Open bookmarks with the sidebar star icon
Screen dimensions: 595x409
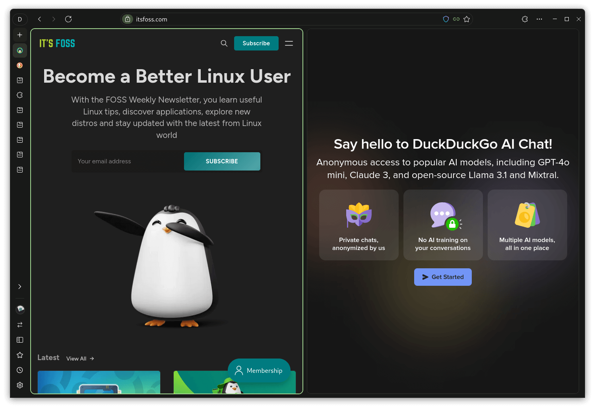pos(20,355)
